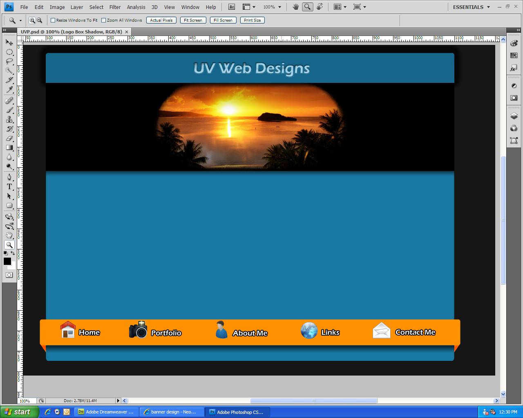Open the Swatches panel icon
This screenshot has width=523, height=418.
tap(514, 56)
